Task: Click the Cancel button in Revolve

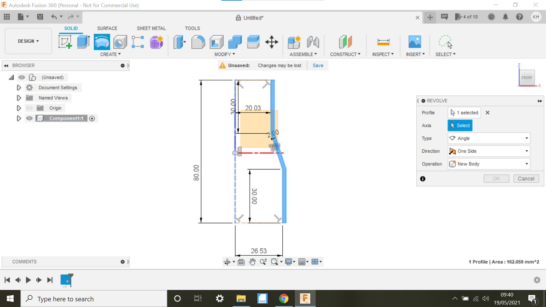Action: click(x=526, y=179)
